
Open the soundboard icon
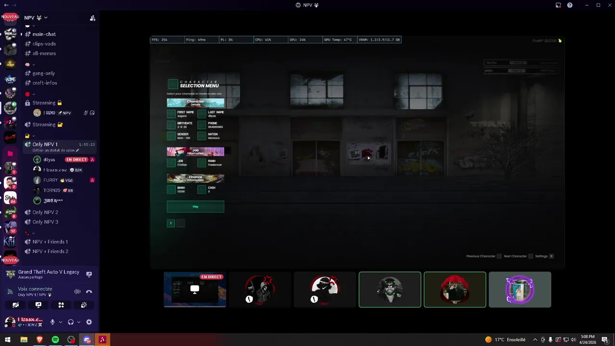click(x=84, y=305)
